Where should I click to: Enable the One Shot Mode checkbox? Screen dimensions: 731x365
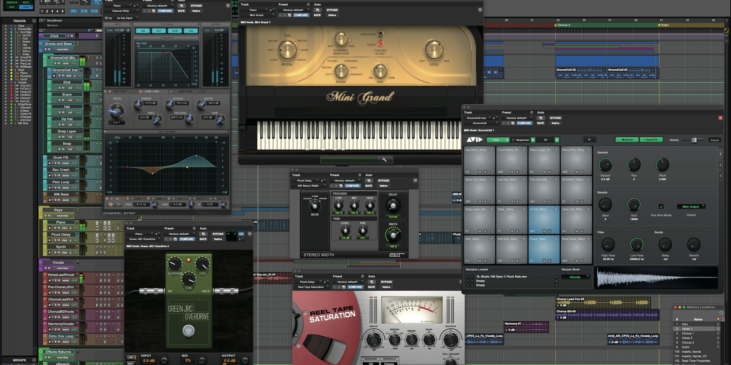pyautogui.click(x=661, y=207)
